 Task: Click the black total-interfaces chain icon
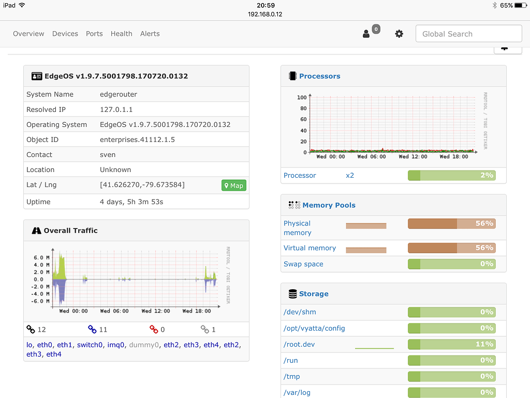point(30,329)
